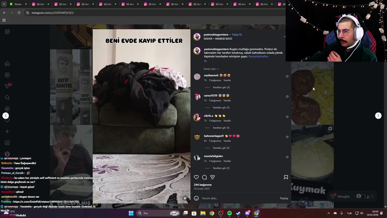387x218 pixels.
Task: Open the TUR keyboard language menu
Action: coord(349,213)
